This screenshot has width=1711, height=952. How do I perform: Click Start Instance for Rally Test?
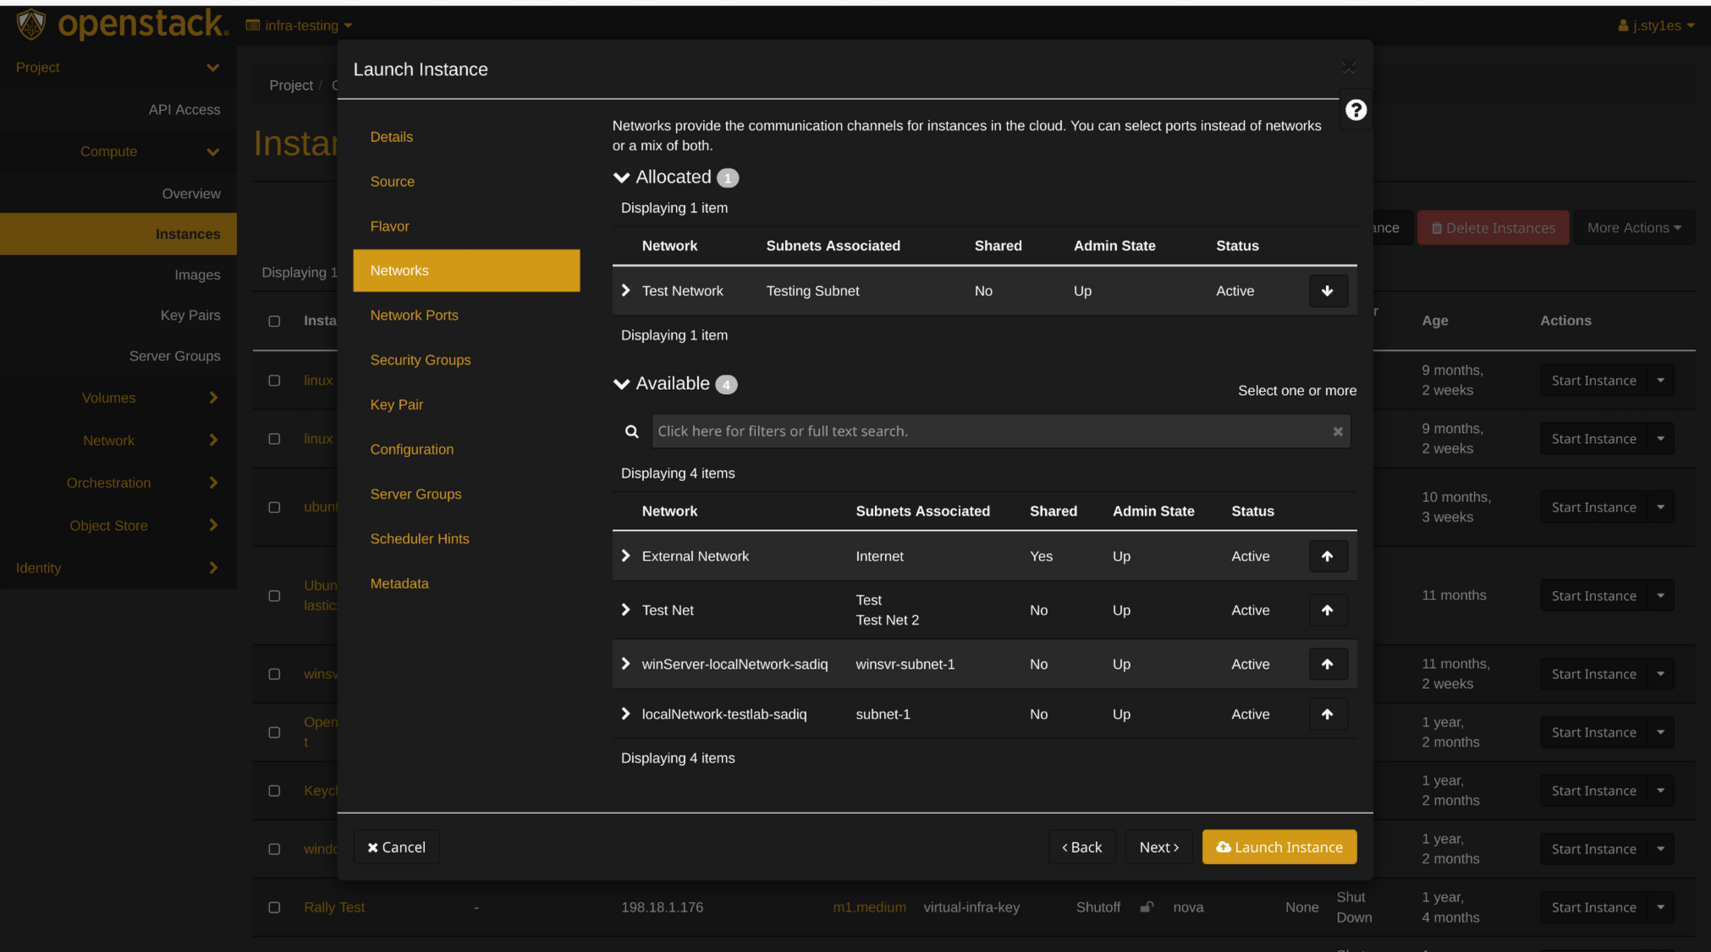(x=1593, y=907)
